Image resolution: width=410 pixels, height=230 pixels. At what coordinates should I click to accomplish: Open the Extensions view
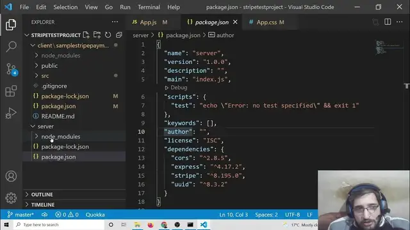click(x=11, y=91)
